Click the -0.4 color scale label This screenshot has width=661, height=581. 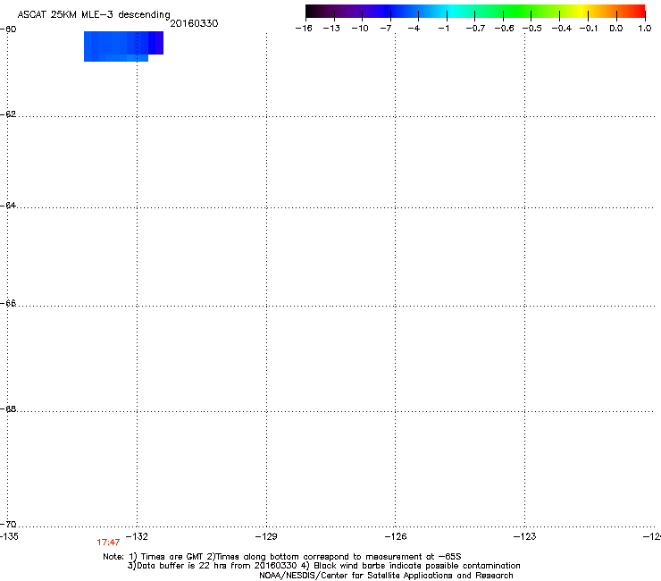562,29
